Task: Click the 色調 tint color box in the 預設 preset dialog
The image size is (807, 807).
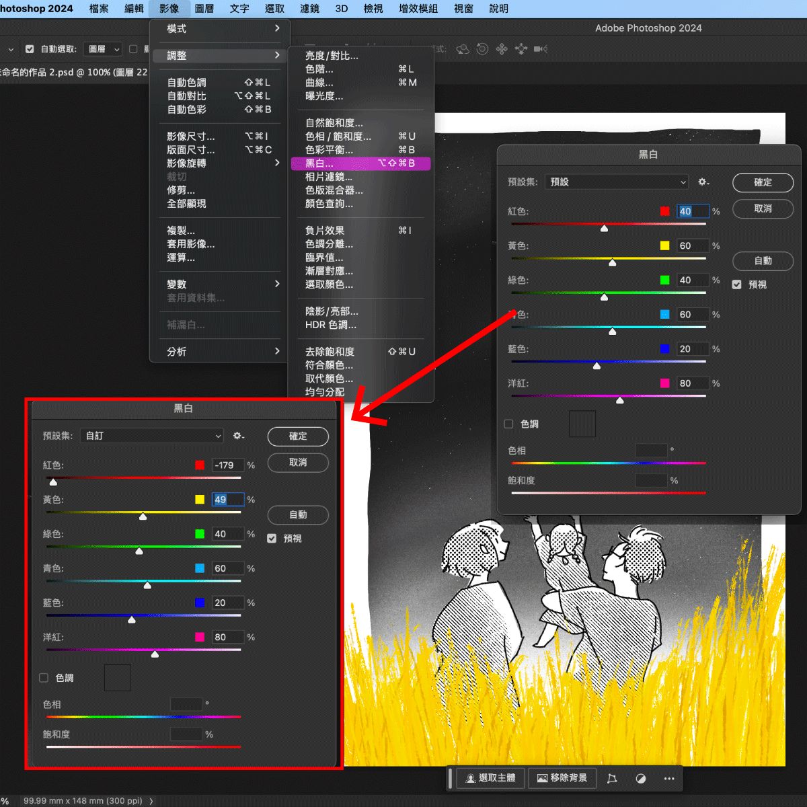Action: (x=582, y=424)
